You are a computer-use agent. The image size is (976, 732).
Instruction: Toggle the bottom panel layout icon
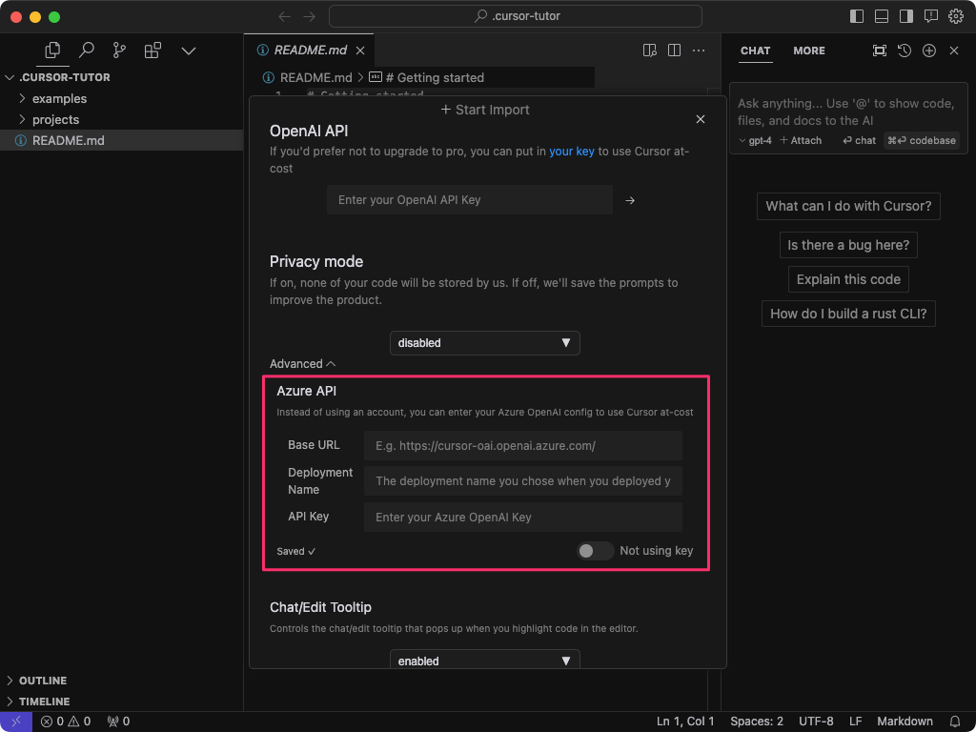pyautogui.click(x=882, y=16)
